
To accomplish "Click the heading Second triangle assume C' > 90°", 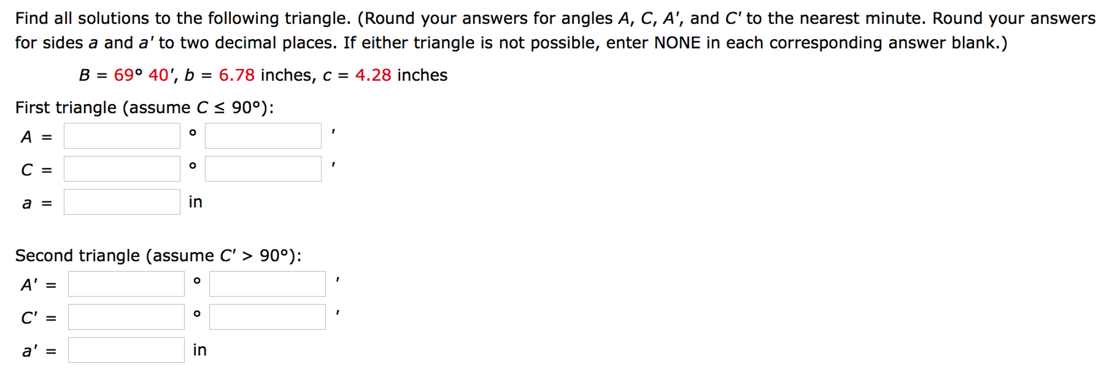I will click(x=158, y=255).
